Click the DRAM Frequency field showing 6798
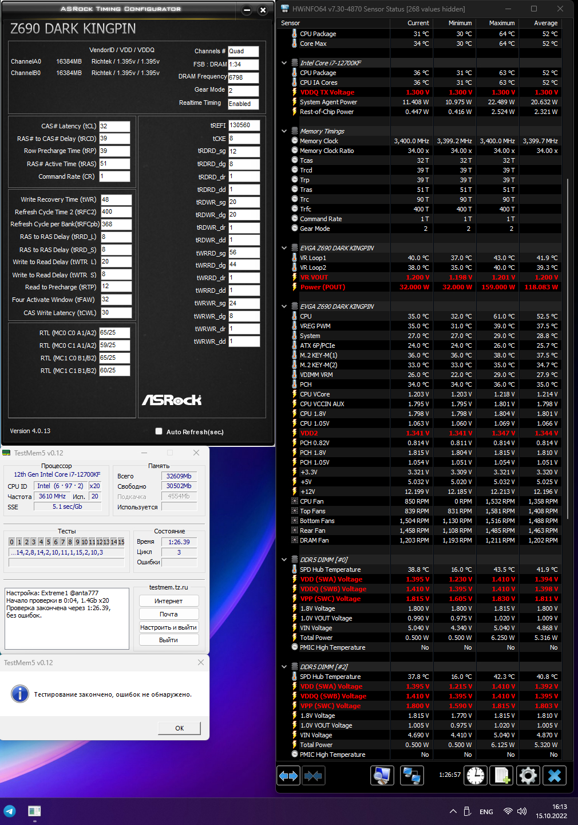Screen dimensions: 578x825 coord(243,77)
